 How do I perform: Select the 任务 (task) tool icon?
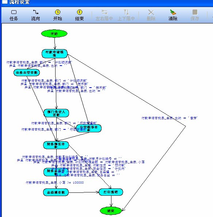point(14,12)
